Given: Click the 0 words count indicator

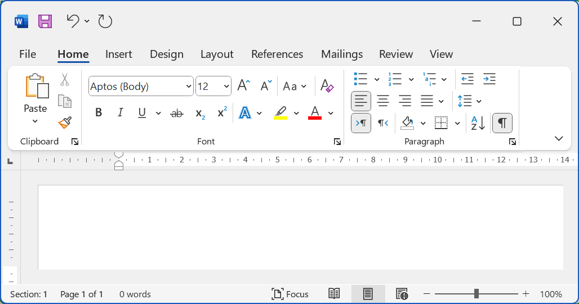Looking at the screenshot, I should (x=135, y=294).
